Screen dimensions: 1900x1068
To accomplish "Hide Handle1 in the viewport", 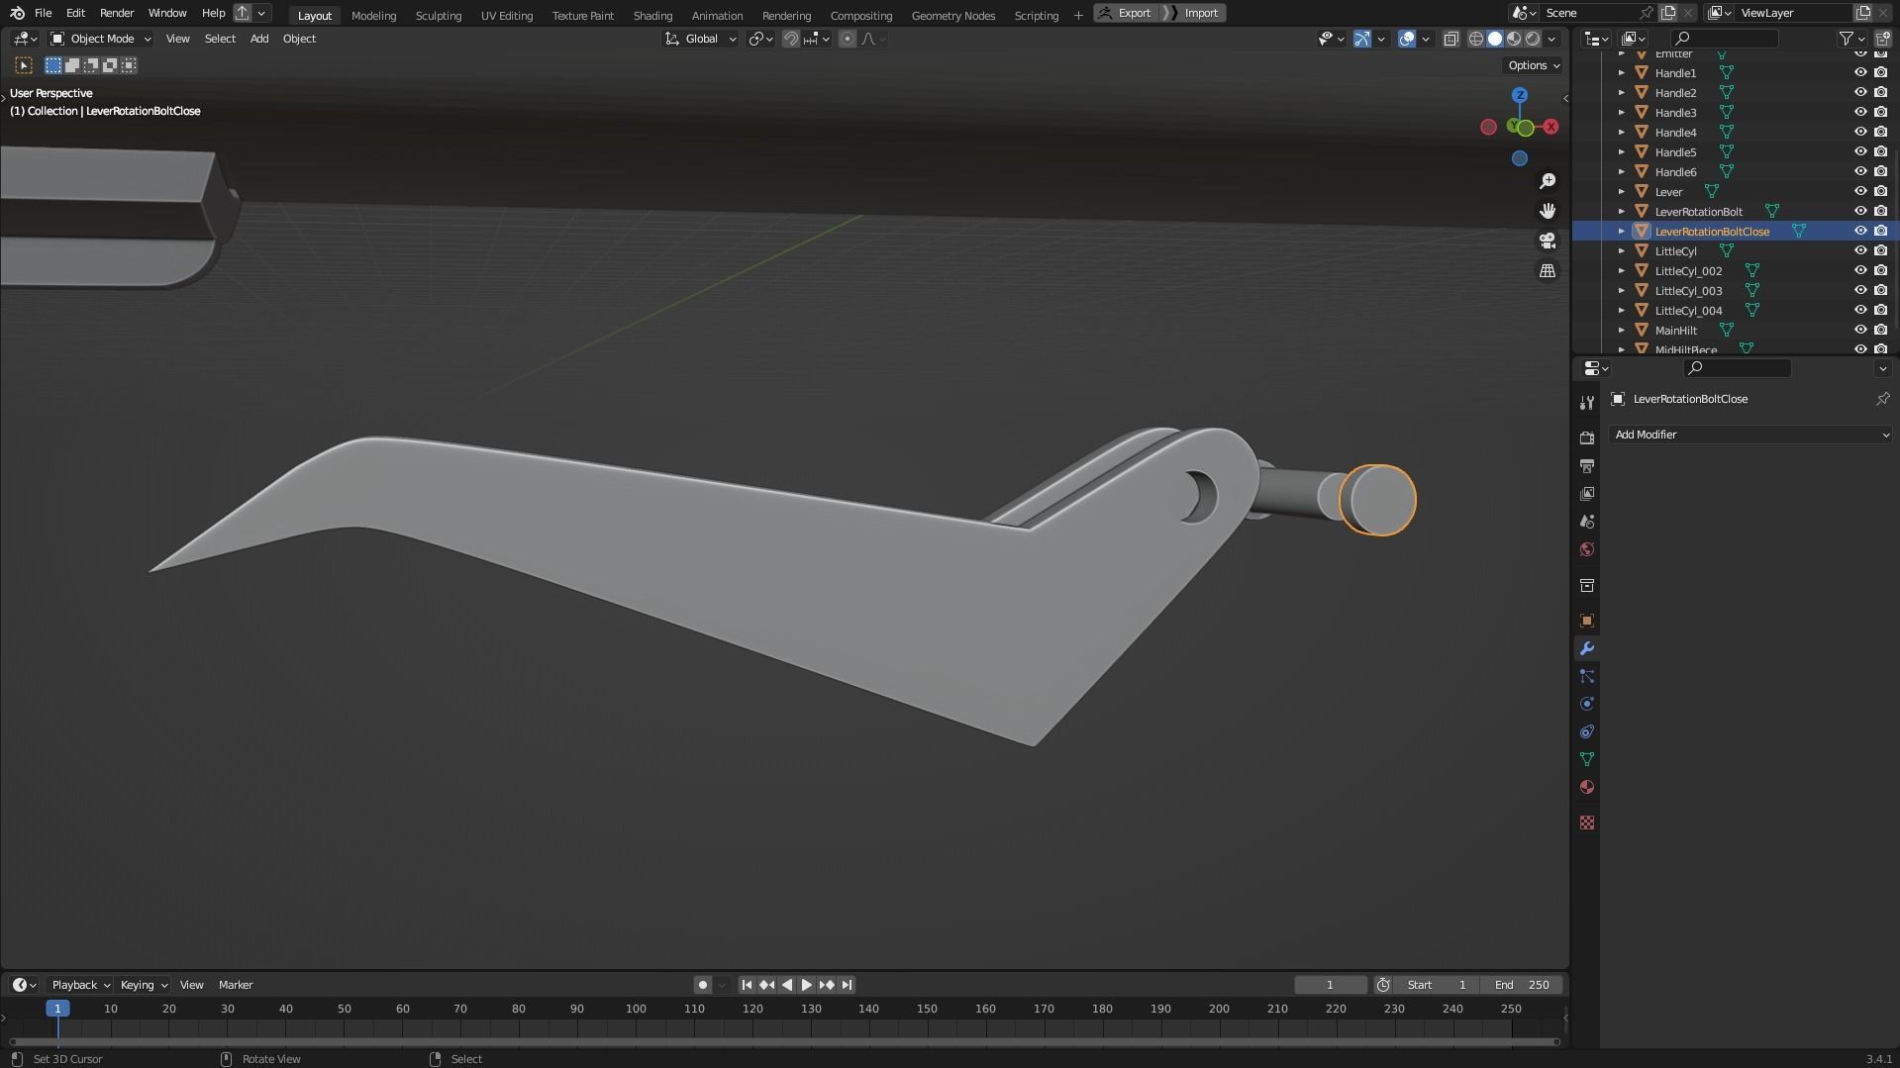I will (x=1860, y=72).
